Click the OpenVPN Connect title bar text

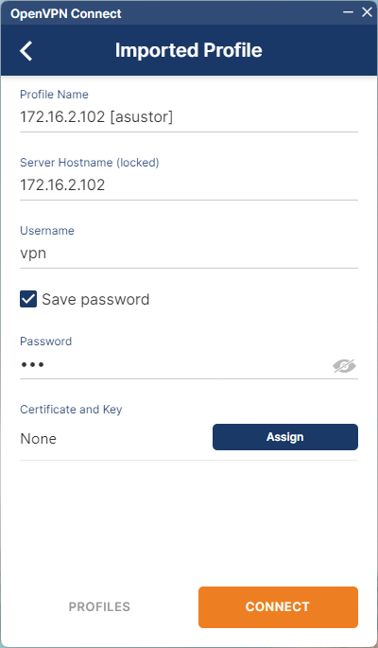(66, 13)
